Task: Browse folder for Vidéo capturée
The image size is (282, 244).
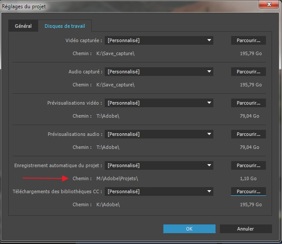Action: pyautogui.click(x=249, y=40)
